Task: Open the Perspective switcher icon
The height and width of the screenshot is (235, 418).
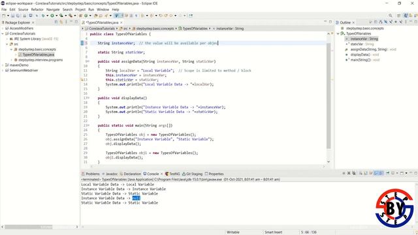Action: [399, 16]
